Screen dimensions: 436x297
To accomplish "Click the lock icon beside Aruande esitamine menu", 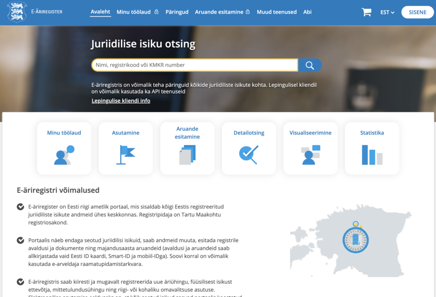I will (x=248, y=11).
